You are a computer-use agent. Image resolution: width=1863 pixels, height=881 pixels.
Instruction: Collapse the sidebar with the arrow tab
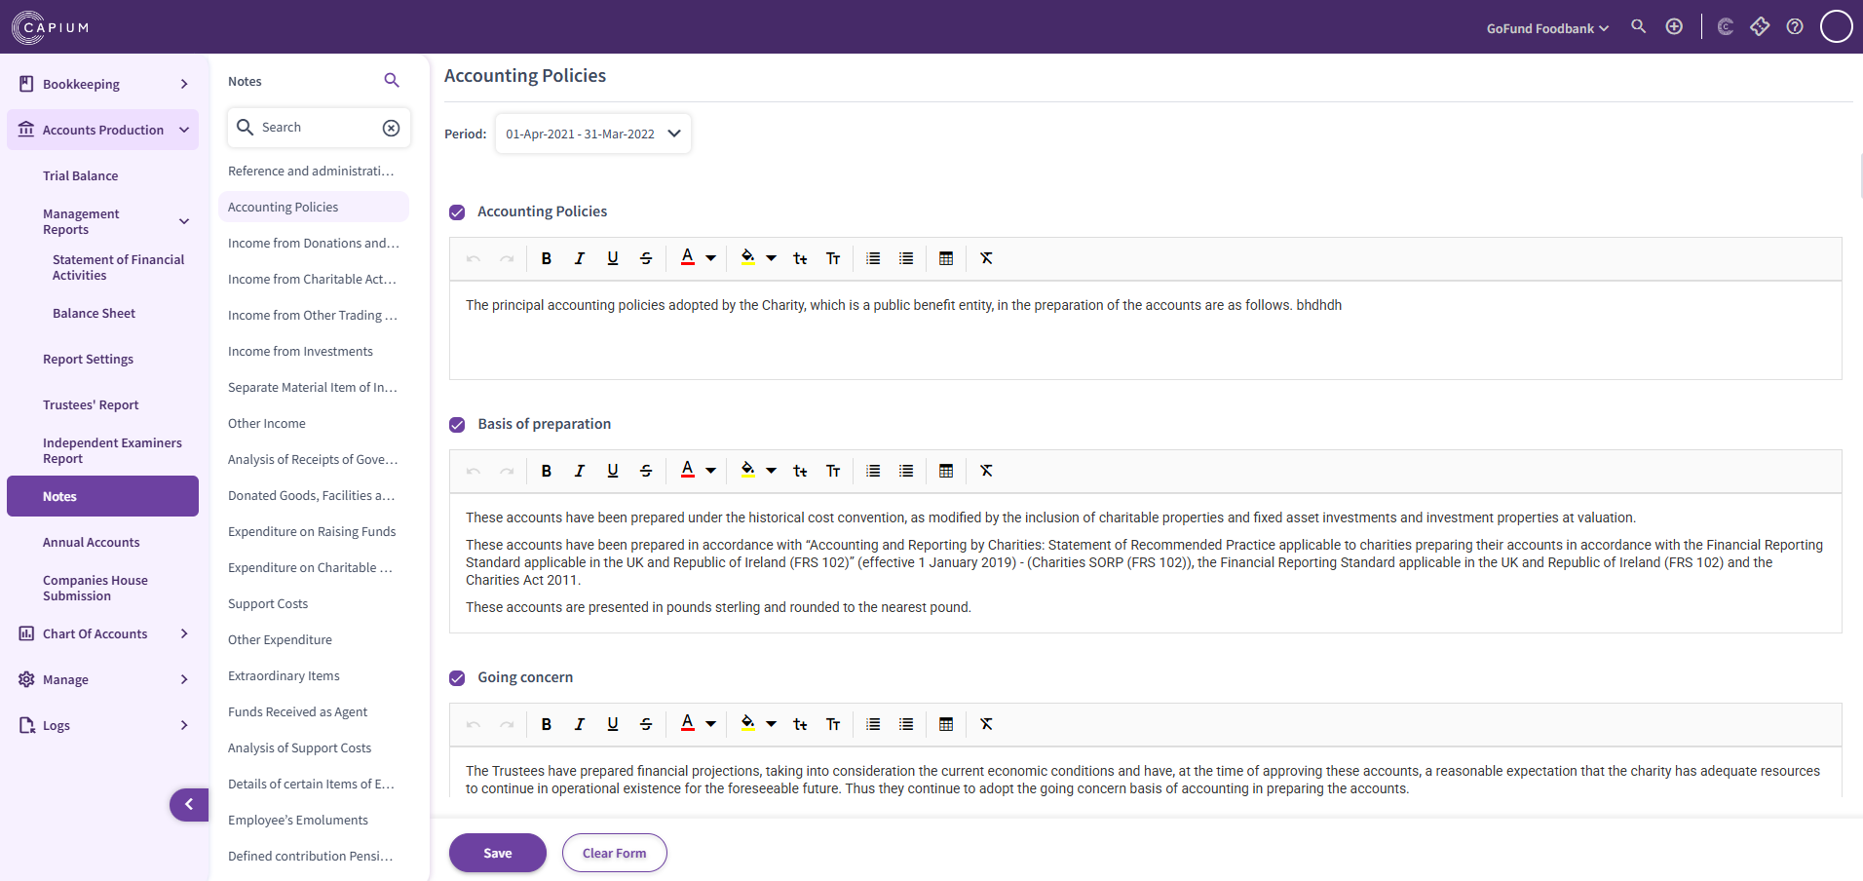[189, 805]
